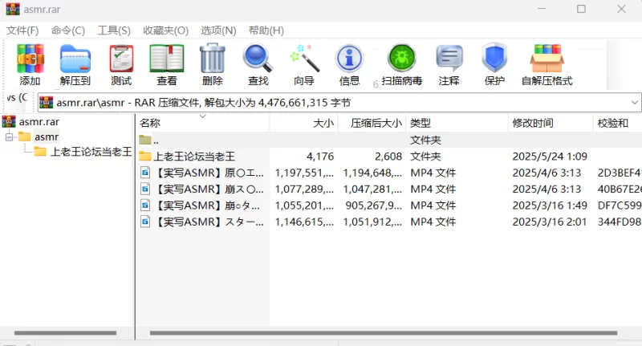Open the 选项(N) menu
The width and height of the screenshot is (642, 346).
tap(218, 31)
